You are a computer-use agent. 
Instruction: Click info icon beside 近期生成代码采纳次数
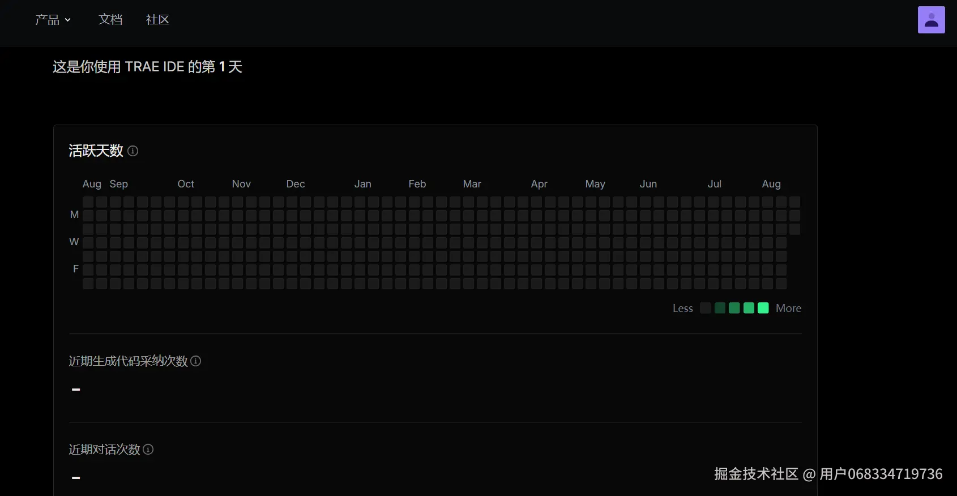pos(196,361)
